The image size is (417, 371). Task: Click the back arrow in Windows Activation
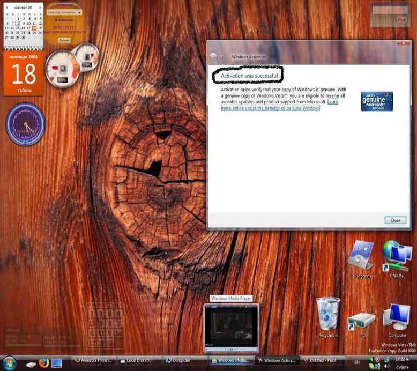(x=213, y=56)
